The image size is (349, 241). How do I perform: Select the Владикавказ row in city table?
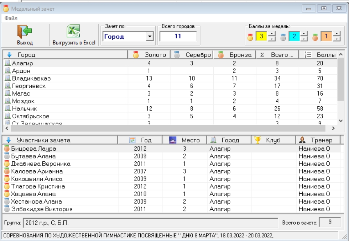31,78
